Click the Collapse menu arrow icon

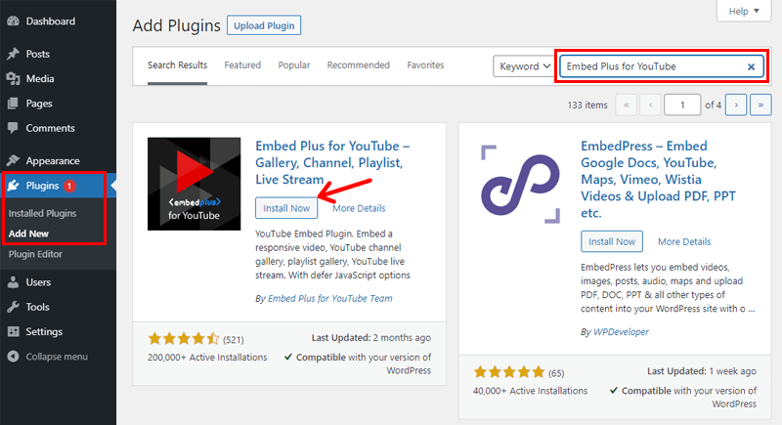coord(14,357)
